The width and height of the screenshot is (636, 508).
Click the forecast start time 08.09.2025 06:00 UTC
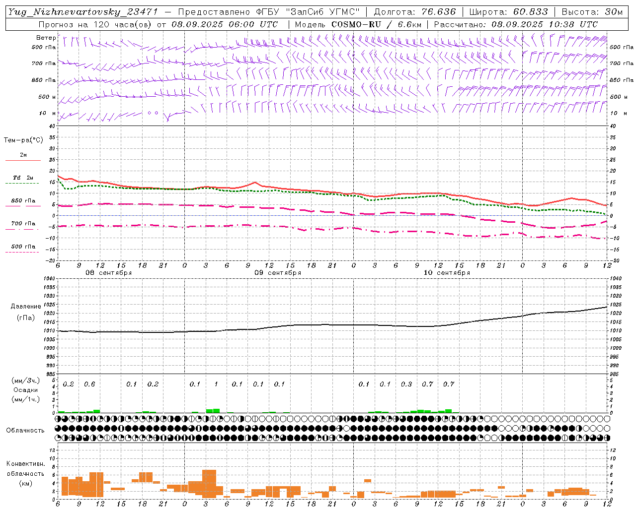point(225,24)
